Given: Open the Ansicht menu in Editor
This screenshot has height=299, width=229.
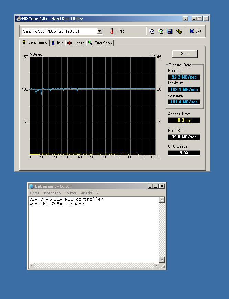Looking at the screenshot, I should click(86, 193).
